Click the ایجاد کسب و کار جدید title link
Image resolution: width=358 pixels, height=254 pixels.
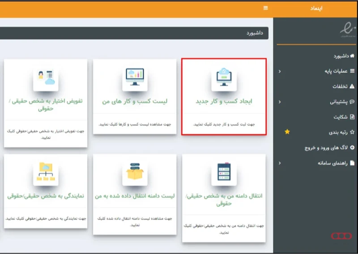224,101
